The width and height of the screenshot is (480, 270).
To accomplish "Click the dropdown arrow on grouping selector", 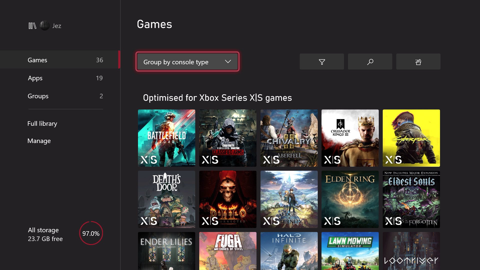I will pyautogui.click(x=228, y=62).
